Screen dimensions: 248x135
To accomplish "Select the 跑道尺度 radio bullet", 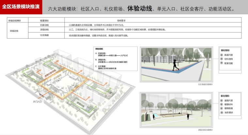I will [x=222, y=56].
